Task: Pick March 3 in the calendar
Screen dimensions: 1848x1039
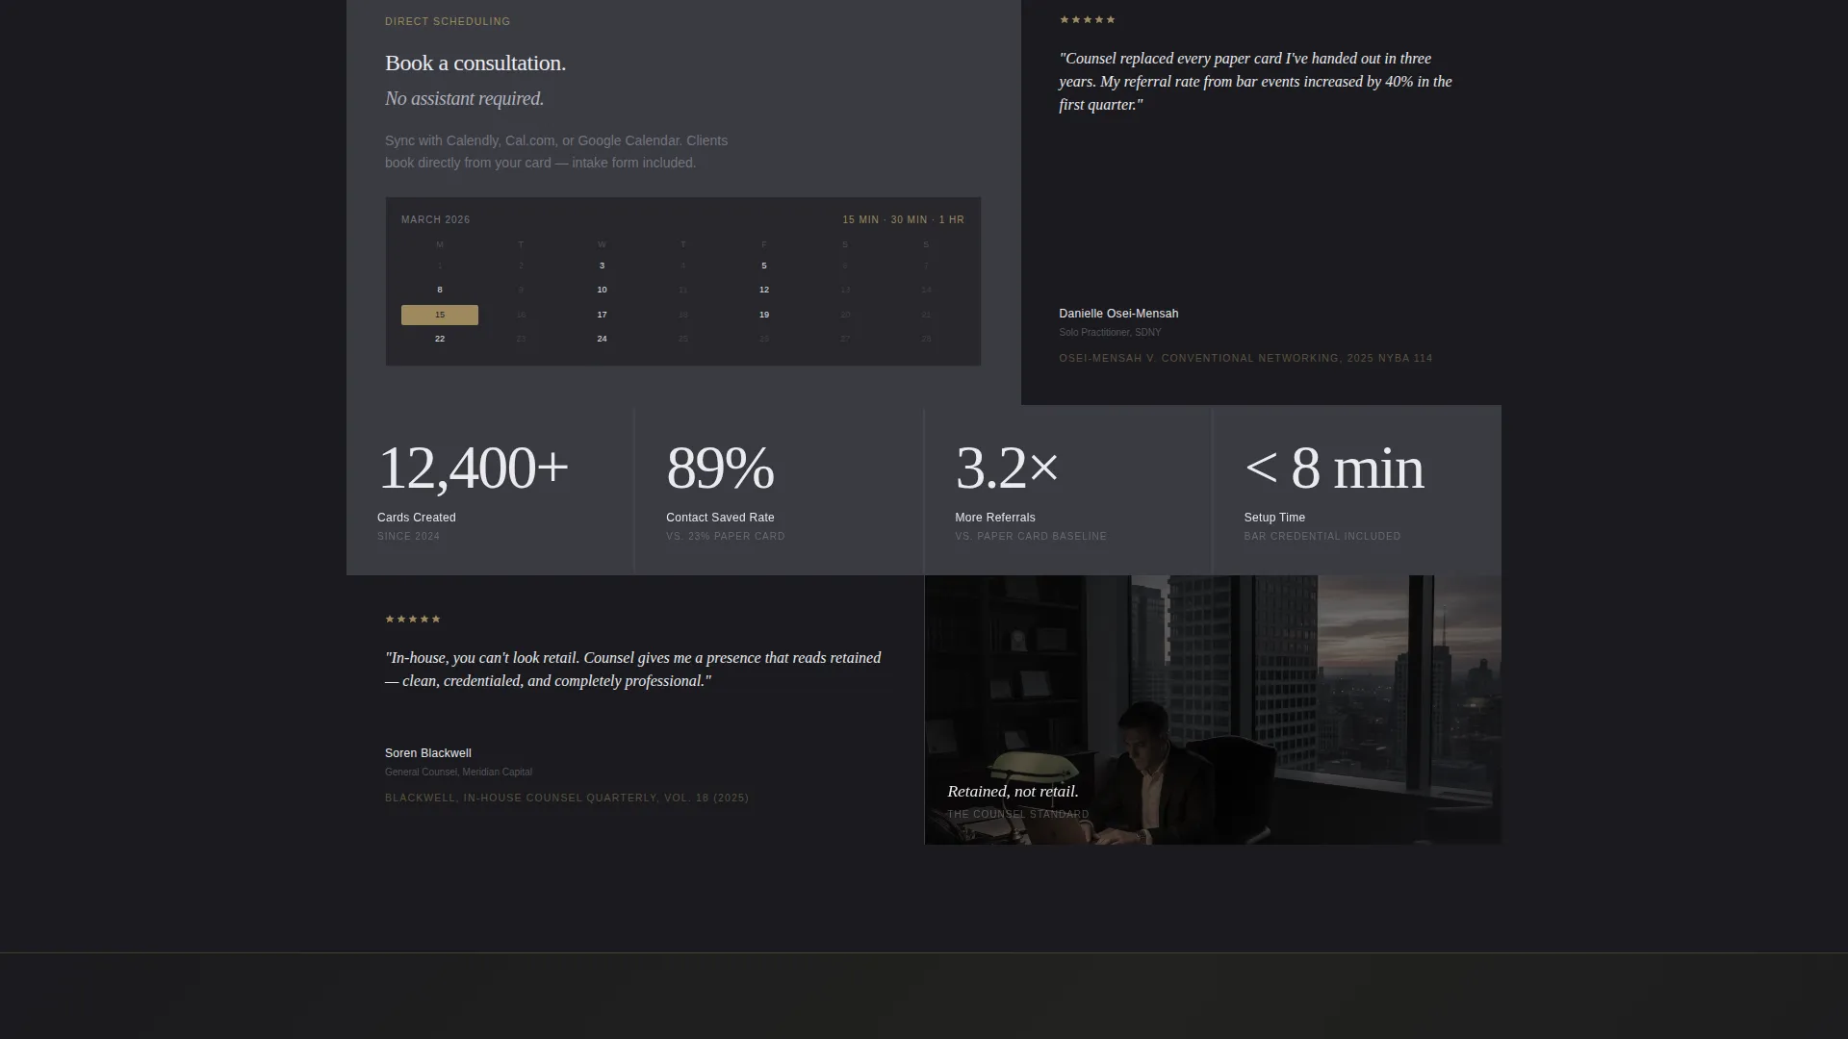Action: point(602,266)
